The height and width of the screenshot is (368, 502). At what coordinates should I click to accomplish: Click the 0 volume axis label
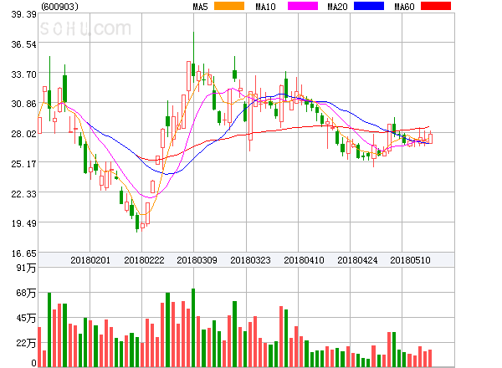pyautogui.click(x=33, y=363)
